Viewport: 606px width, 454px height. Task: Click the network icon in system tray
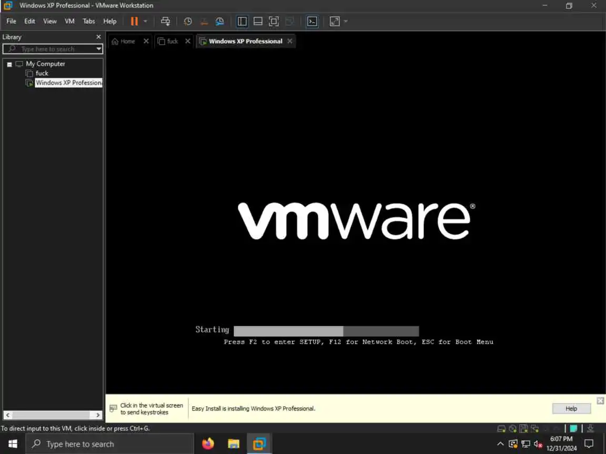click(x=526, y=444)
